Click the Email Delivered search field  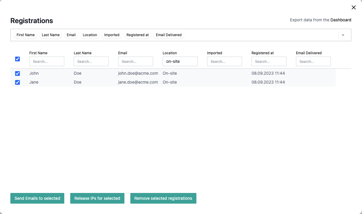coord(313,61)
